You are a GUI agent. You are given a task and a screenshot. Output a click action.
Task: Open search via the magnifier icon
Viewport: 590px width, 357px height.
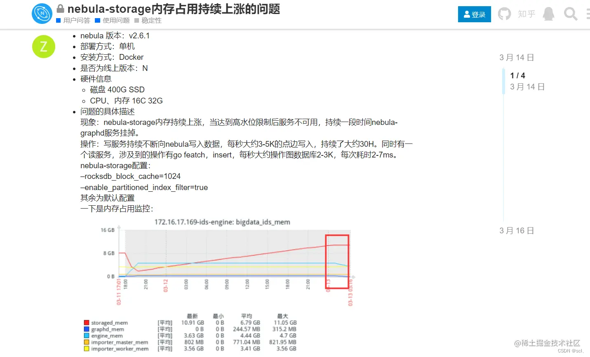pyautogui.click(x=570, y=14)
